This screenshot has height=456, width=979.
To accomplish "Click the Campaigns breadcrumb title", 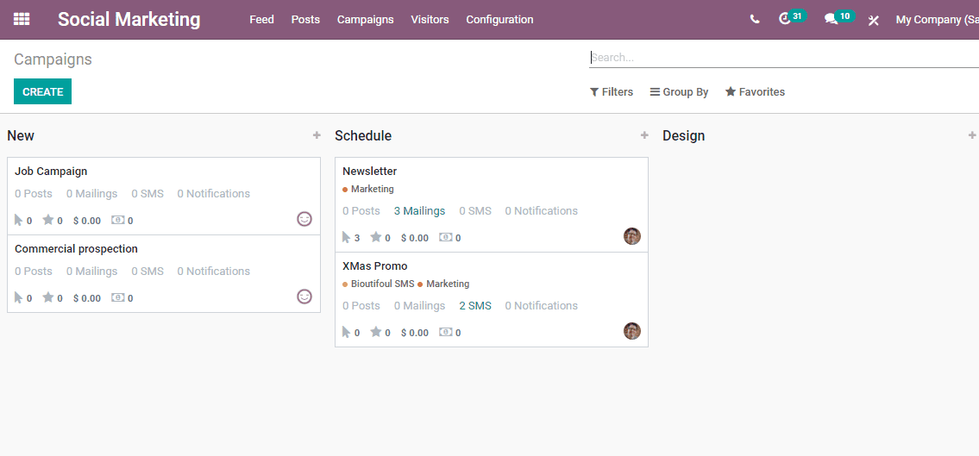I will pos(53,59).
